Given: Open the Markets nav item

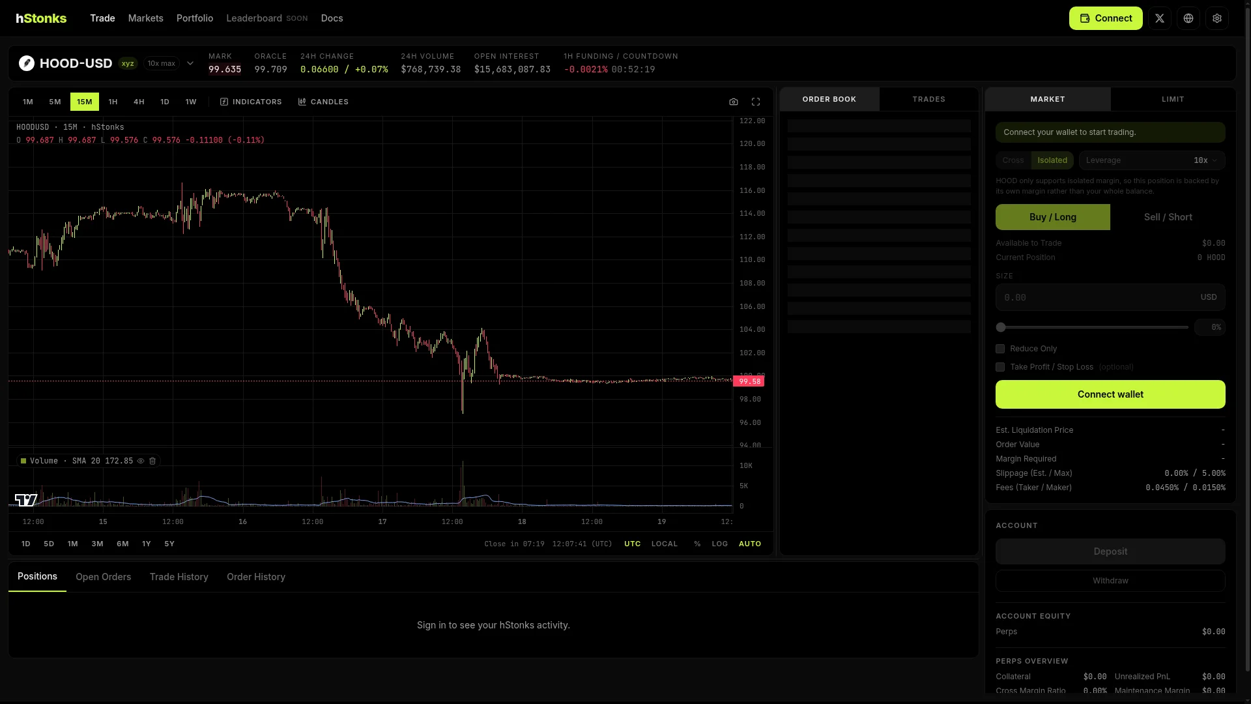Looking at the screenshot, I should (x=146, y=18).
